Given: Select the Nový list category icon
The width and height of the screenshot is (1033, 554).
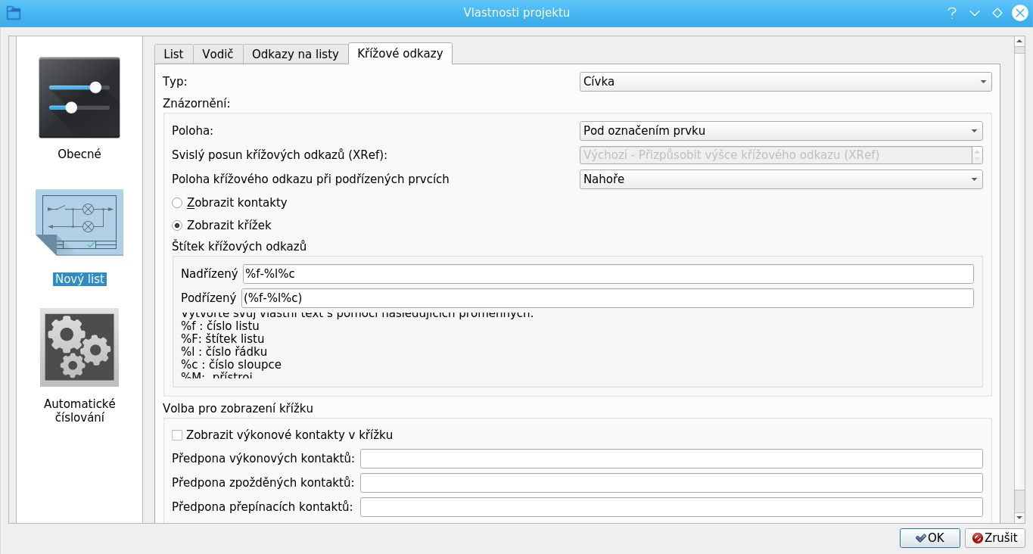Looking at the screenshot, I should point(79,223).
